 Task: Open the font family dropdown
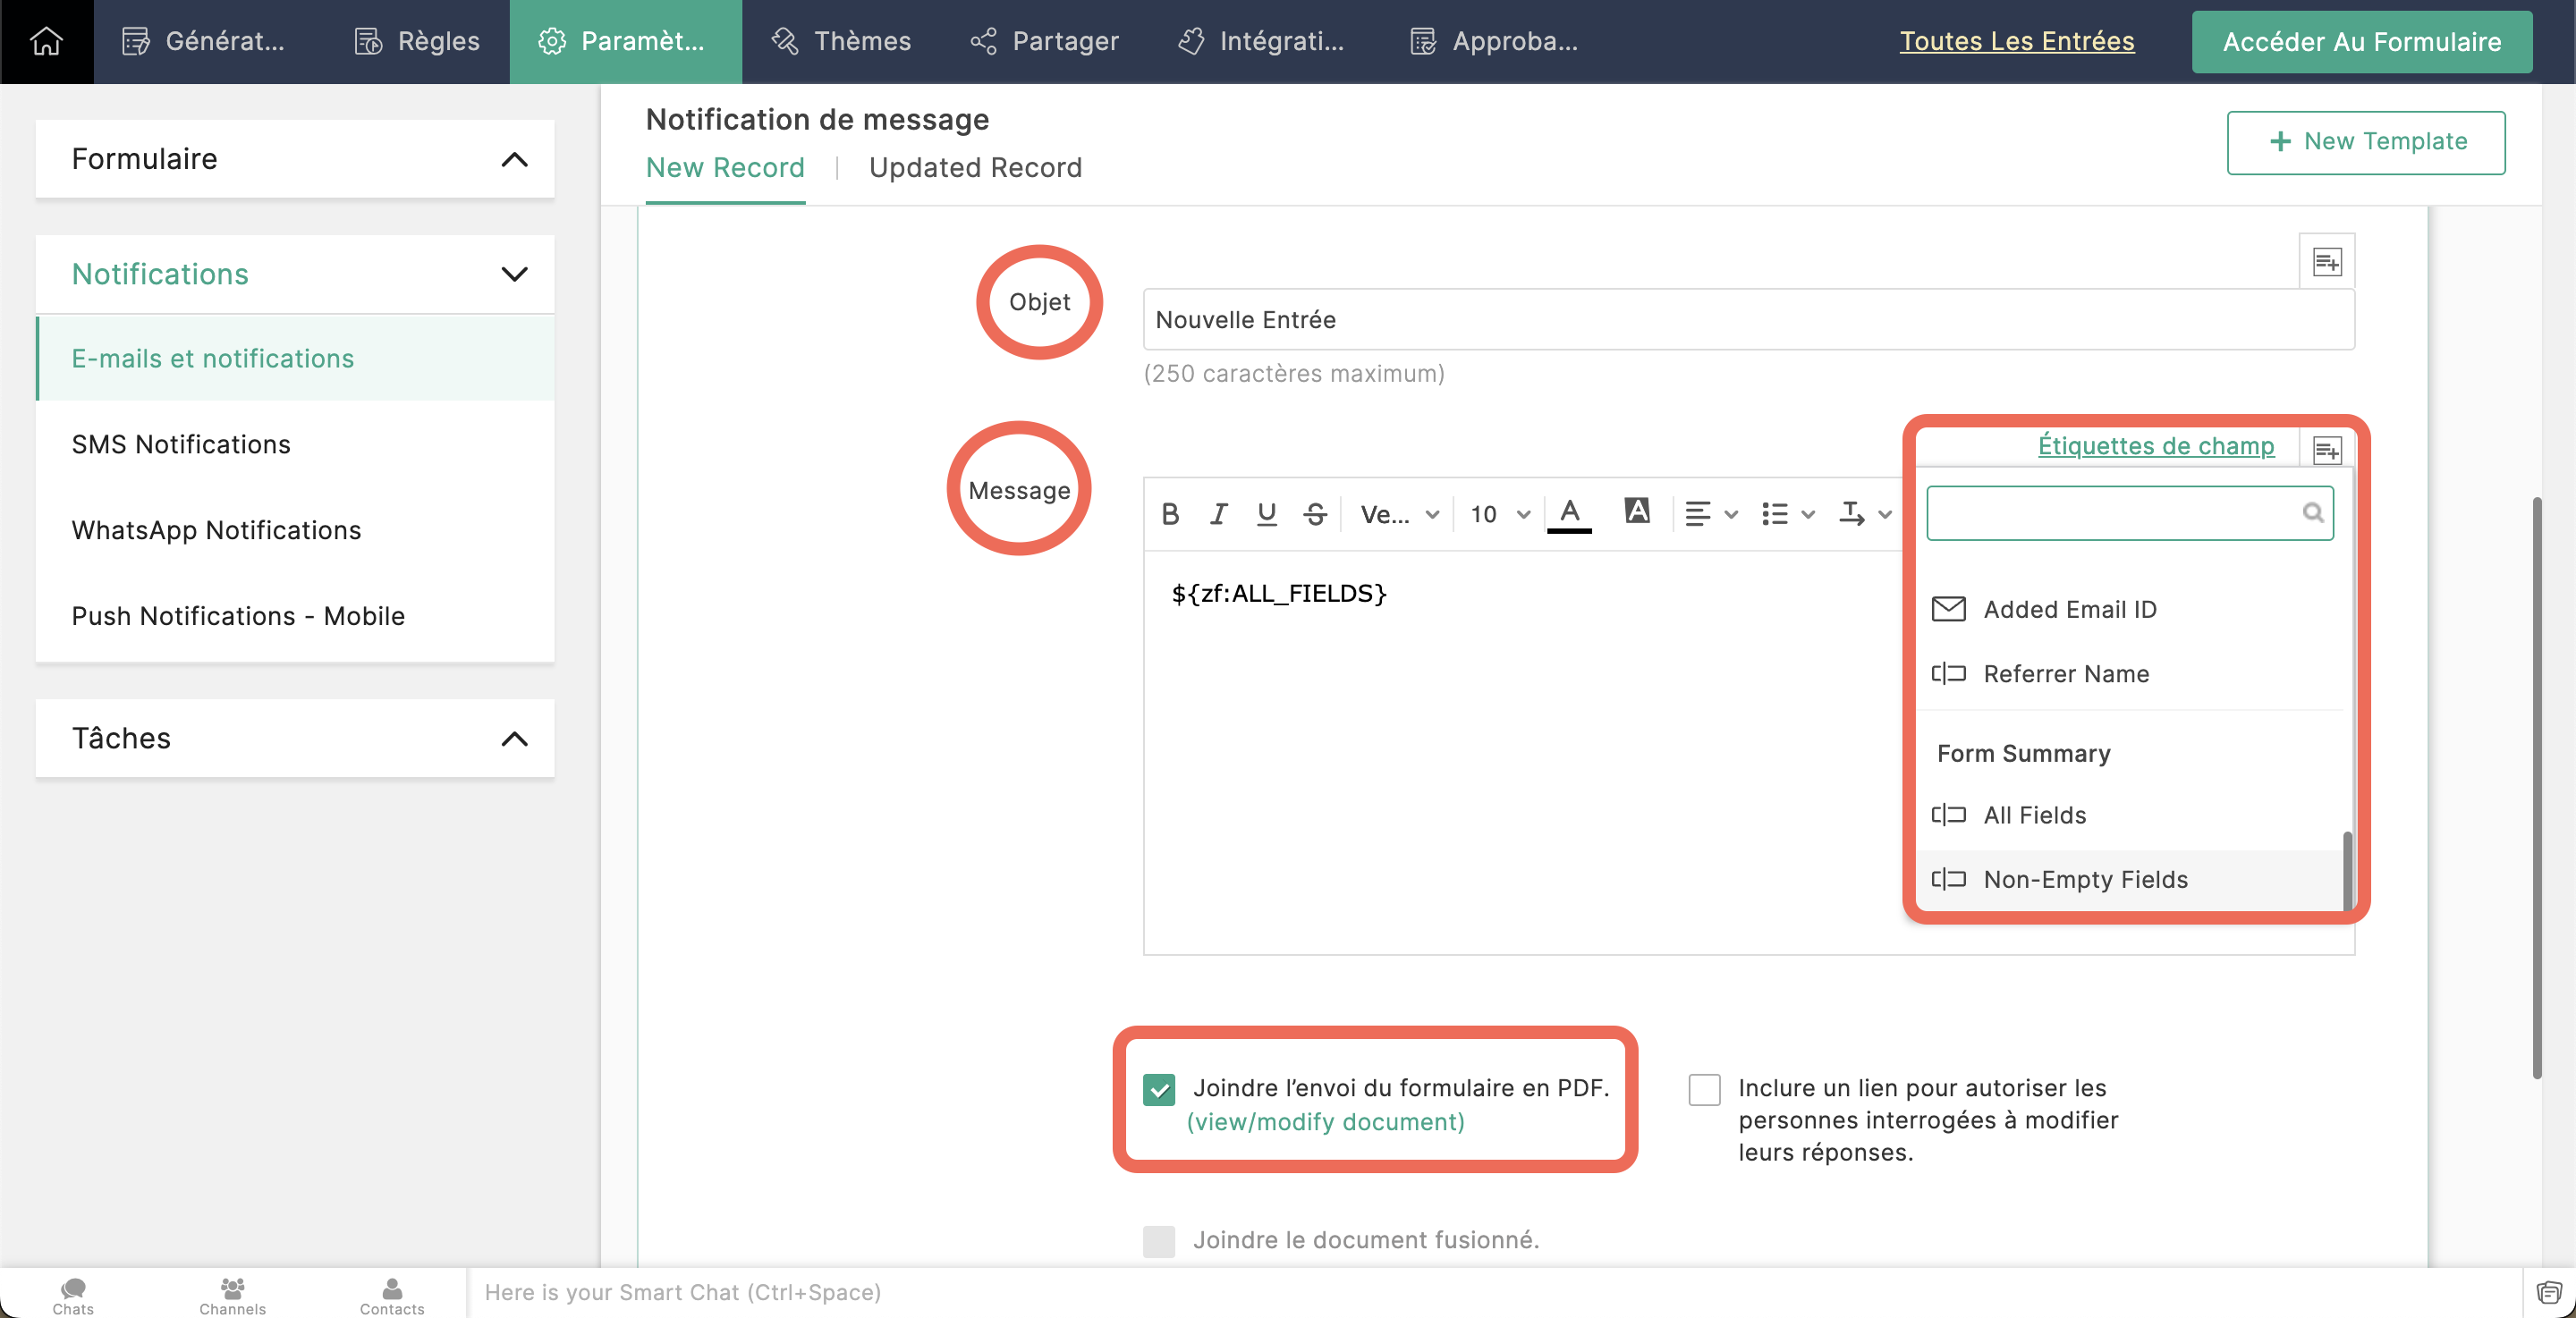(x=1399, y=514)
